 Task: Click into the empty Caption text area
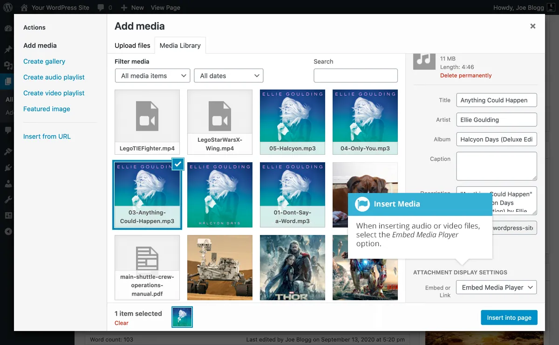pos(497,166)
